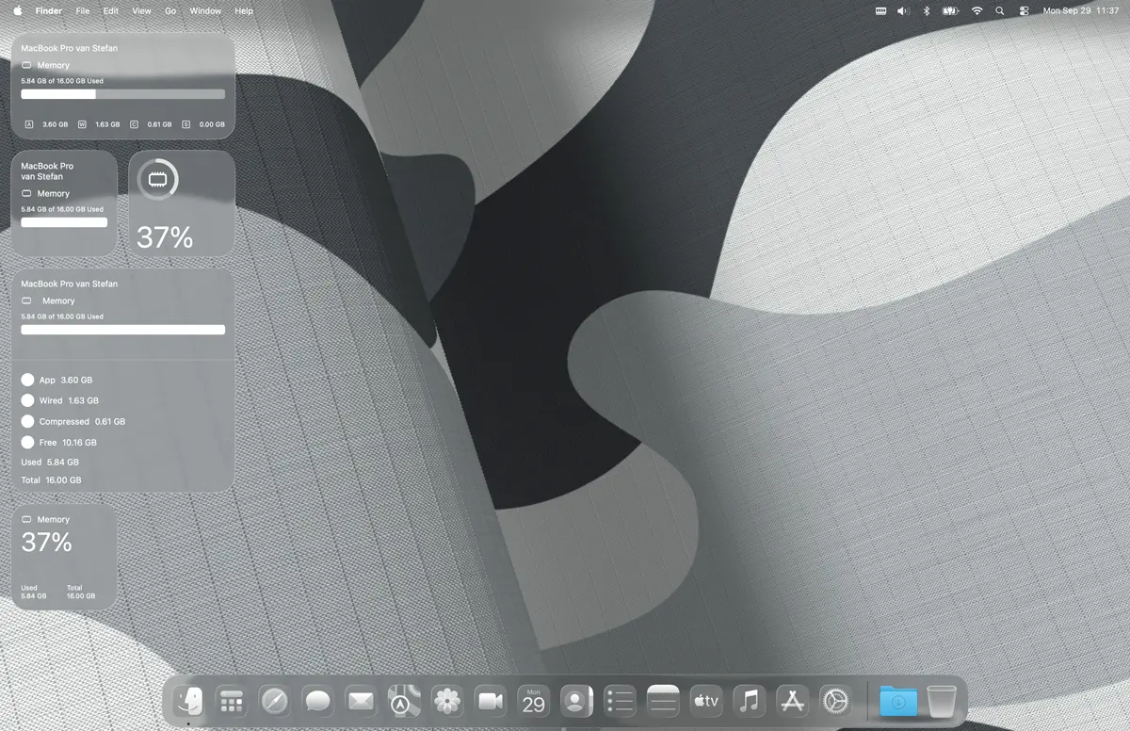The height and width of the screenshot is (731, 1130).
Task: Open the Wi-Fi status menu
Action: pyautogui.click(x=977, y=11)
